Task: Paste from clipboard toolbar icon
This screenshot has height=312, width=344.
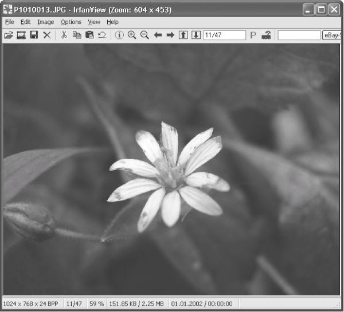Action: 89,35
